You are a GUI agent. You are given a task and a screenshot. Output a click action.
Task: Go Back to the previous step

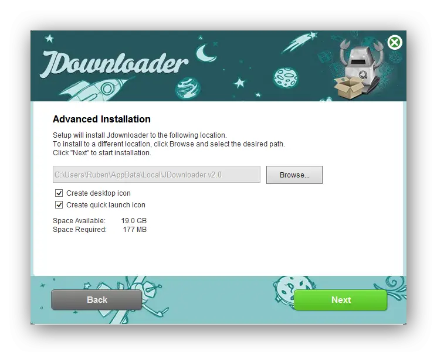97,300
